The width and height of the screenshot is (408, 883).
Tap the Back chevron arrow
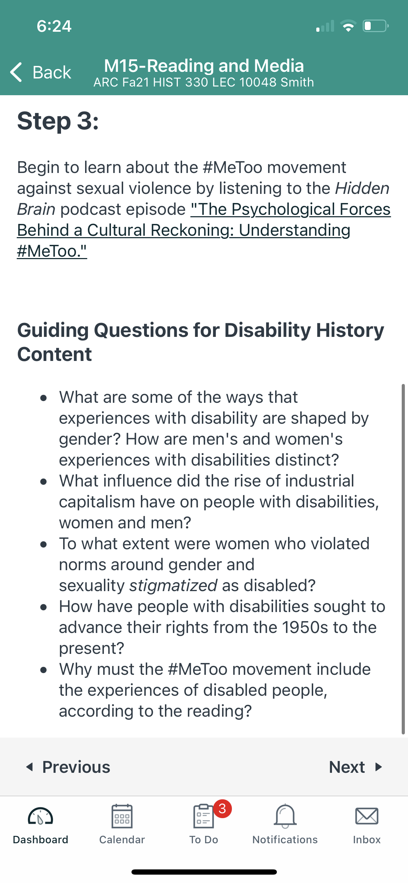tap(16, 72)
